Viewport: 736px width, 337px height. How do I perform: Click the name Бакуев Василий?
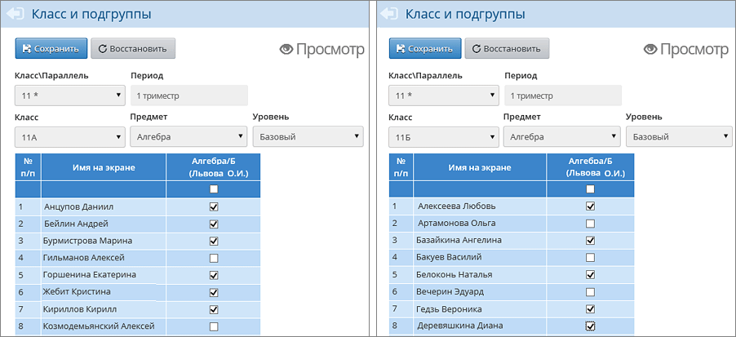449,257
